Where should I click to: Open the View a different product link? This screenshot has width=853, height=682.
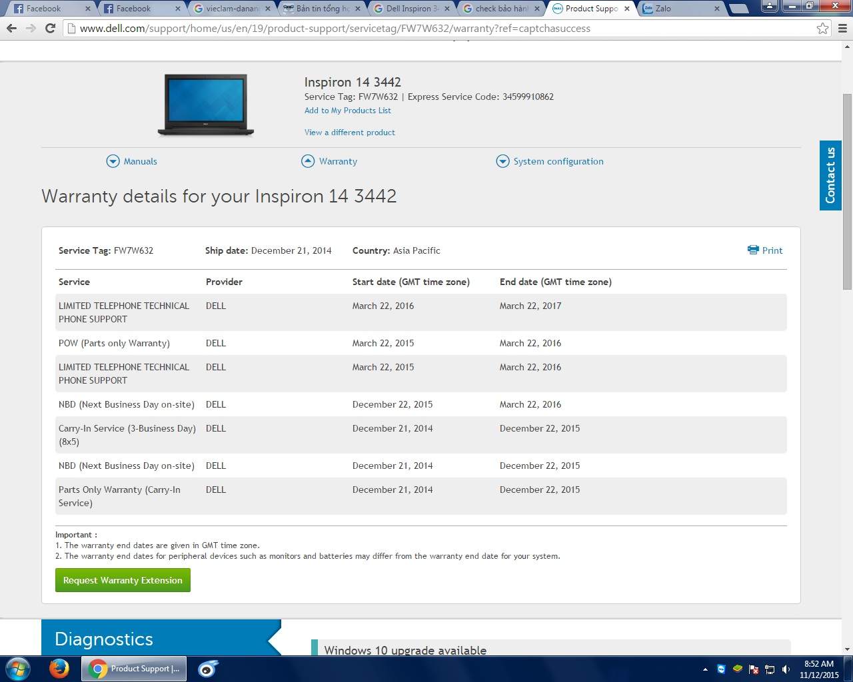349,133
